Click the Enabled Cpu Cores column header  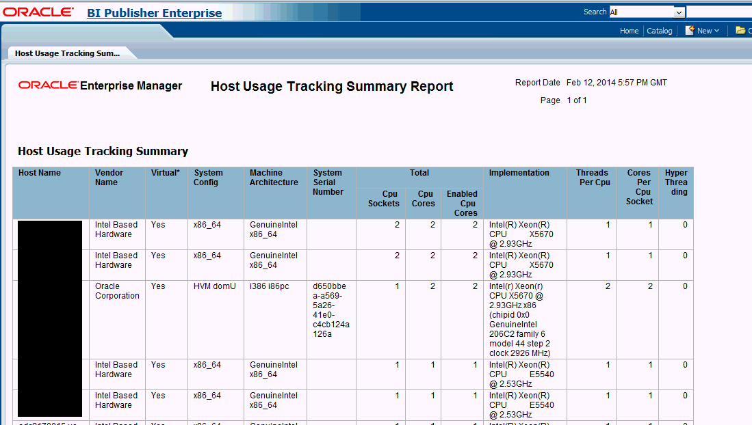pos(463,203)
